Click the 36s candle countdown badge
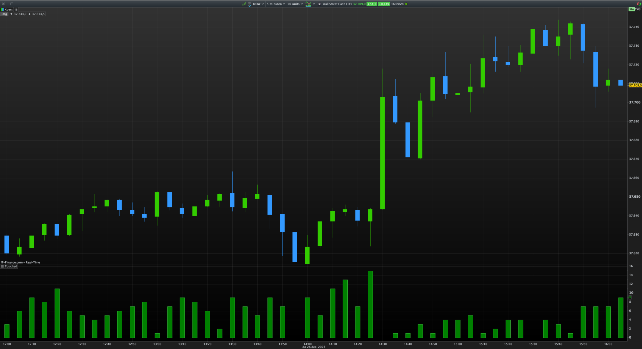Viewport: 642px width, 349px height. (631, 9)
